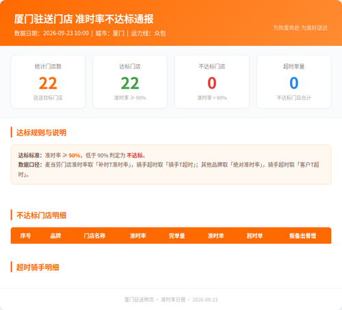The image size is (342, 310).
Task: Open the 统计门店数 summary card
Action: pos(48,82)
